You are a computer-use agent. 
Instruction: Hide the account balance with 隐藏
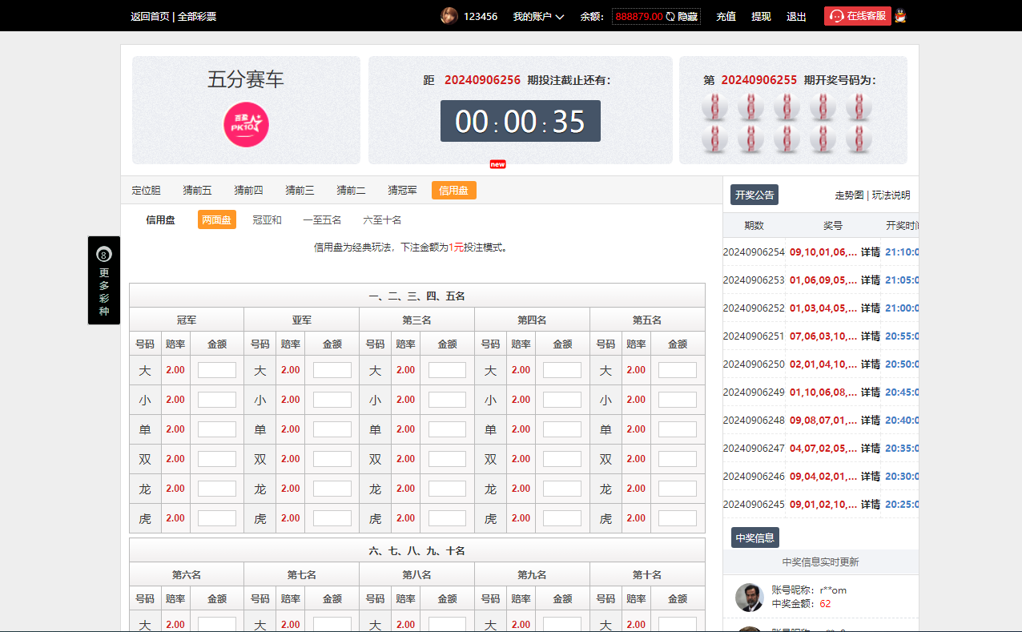pos(687,16)
